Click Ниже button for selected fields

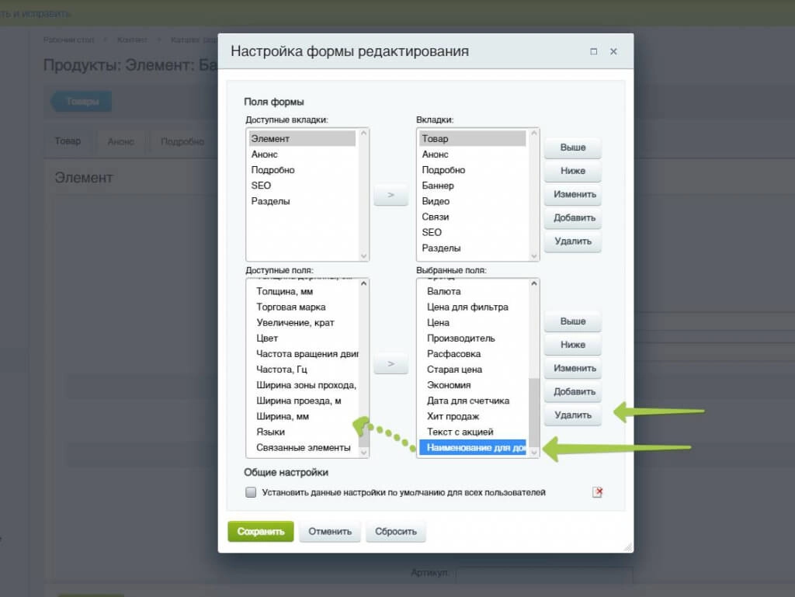[573, 345]
